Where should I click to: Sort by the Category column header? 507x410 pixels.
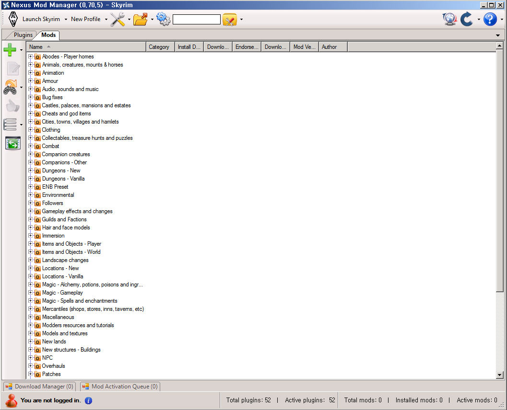click(x=160, y=47)
